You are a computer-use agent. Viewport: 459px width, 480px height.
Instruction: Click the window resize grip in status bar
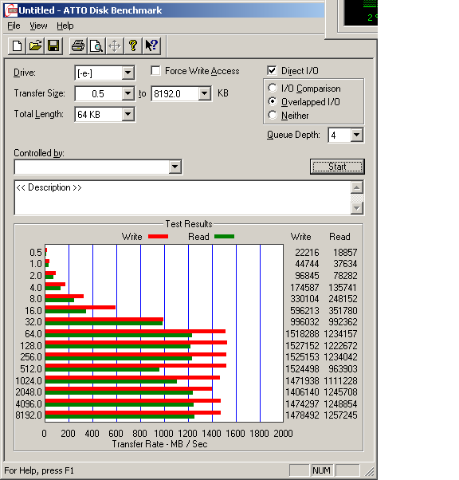tap(370, 471)
